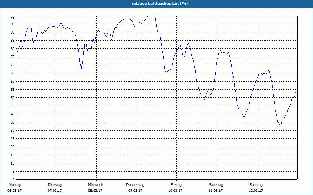Select the date '10.03.17'
Viewport: 313px width, 195px height.
175,191
